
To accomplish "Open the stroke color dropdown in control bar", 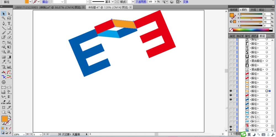I will point(39,2).
